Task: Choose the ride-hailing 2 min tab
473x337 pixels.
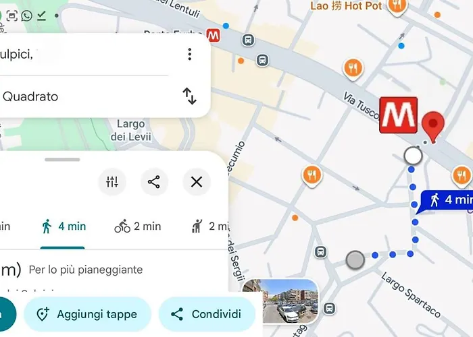Action: [210, 226]
